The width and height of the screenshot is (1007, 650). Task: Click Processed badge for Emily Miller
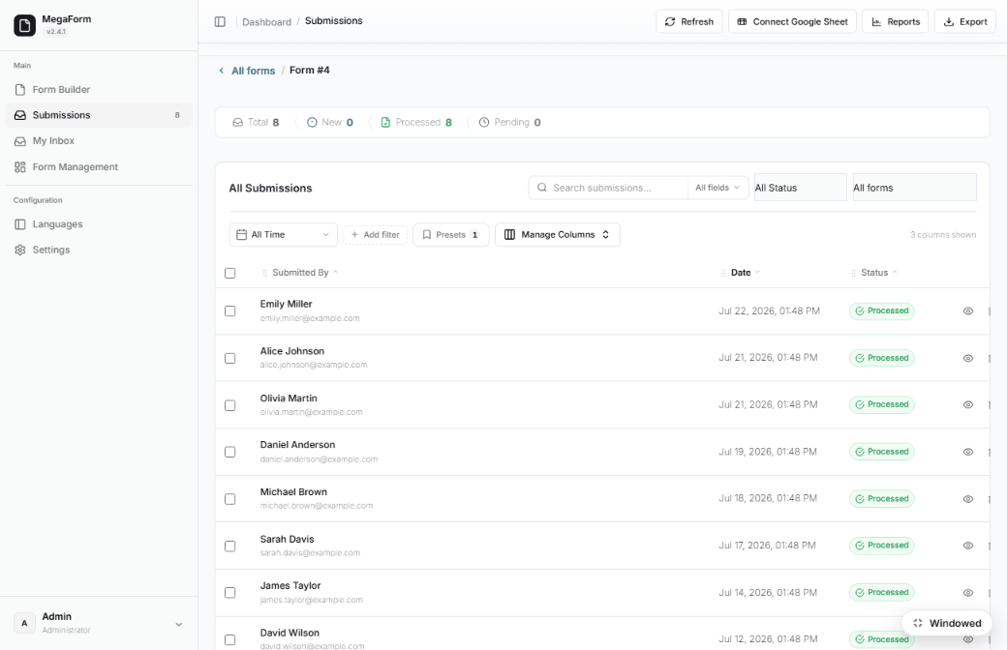(882, 311)
